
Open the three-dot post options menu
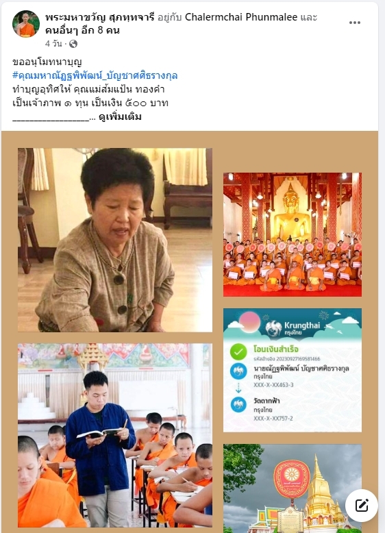(354, 23)
